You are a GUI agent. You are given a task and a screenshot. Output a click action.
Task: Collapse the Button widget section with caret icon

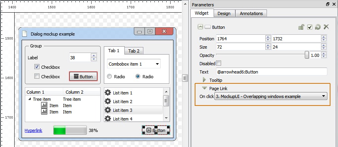click(200, 27)
